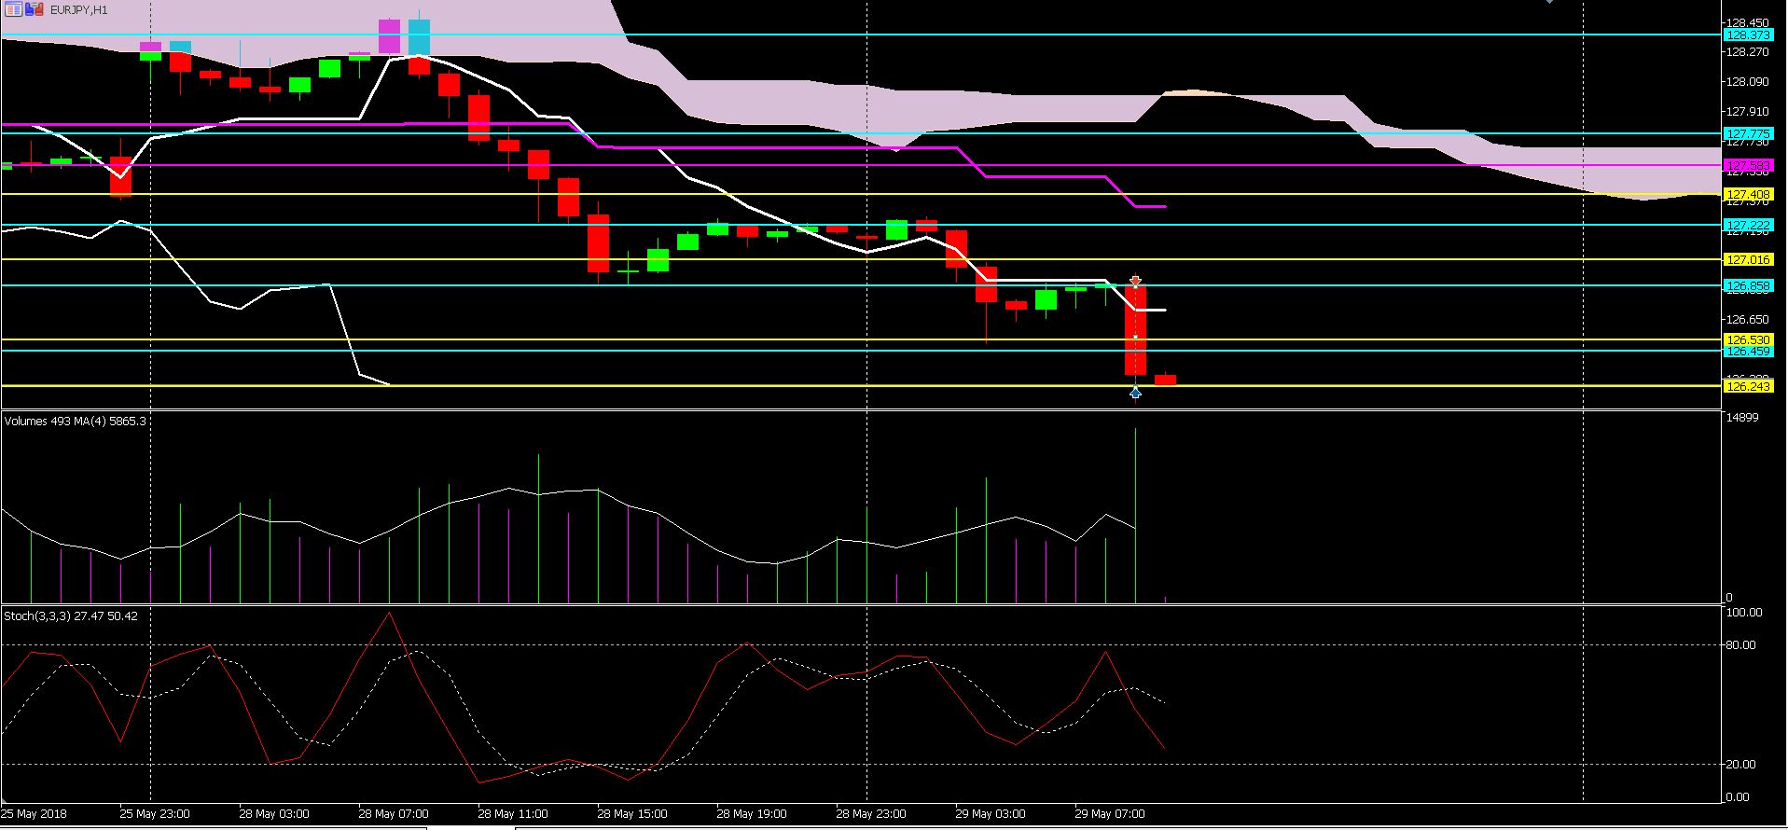
Task: Click the 28 May 15:00 time label
Action: tap(632, 814)
